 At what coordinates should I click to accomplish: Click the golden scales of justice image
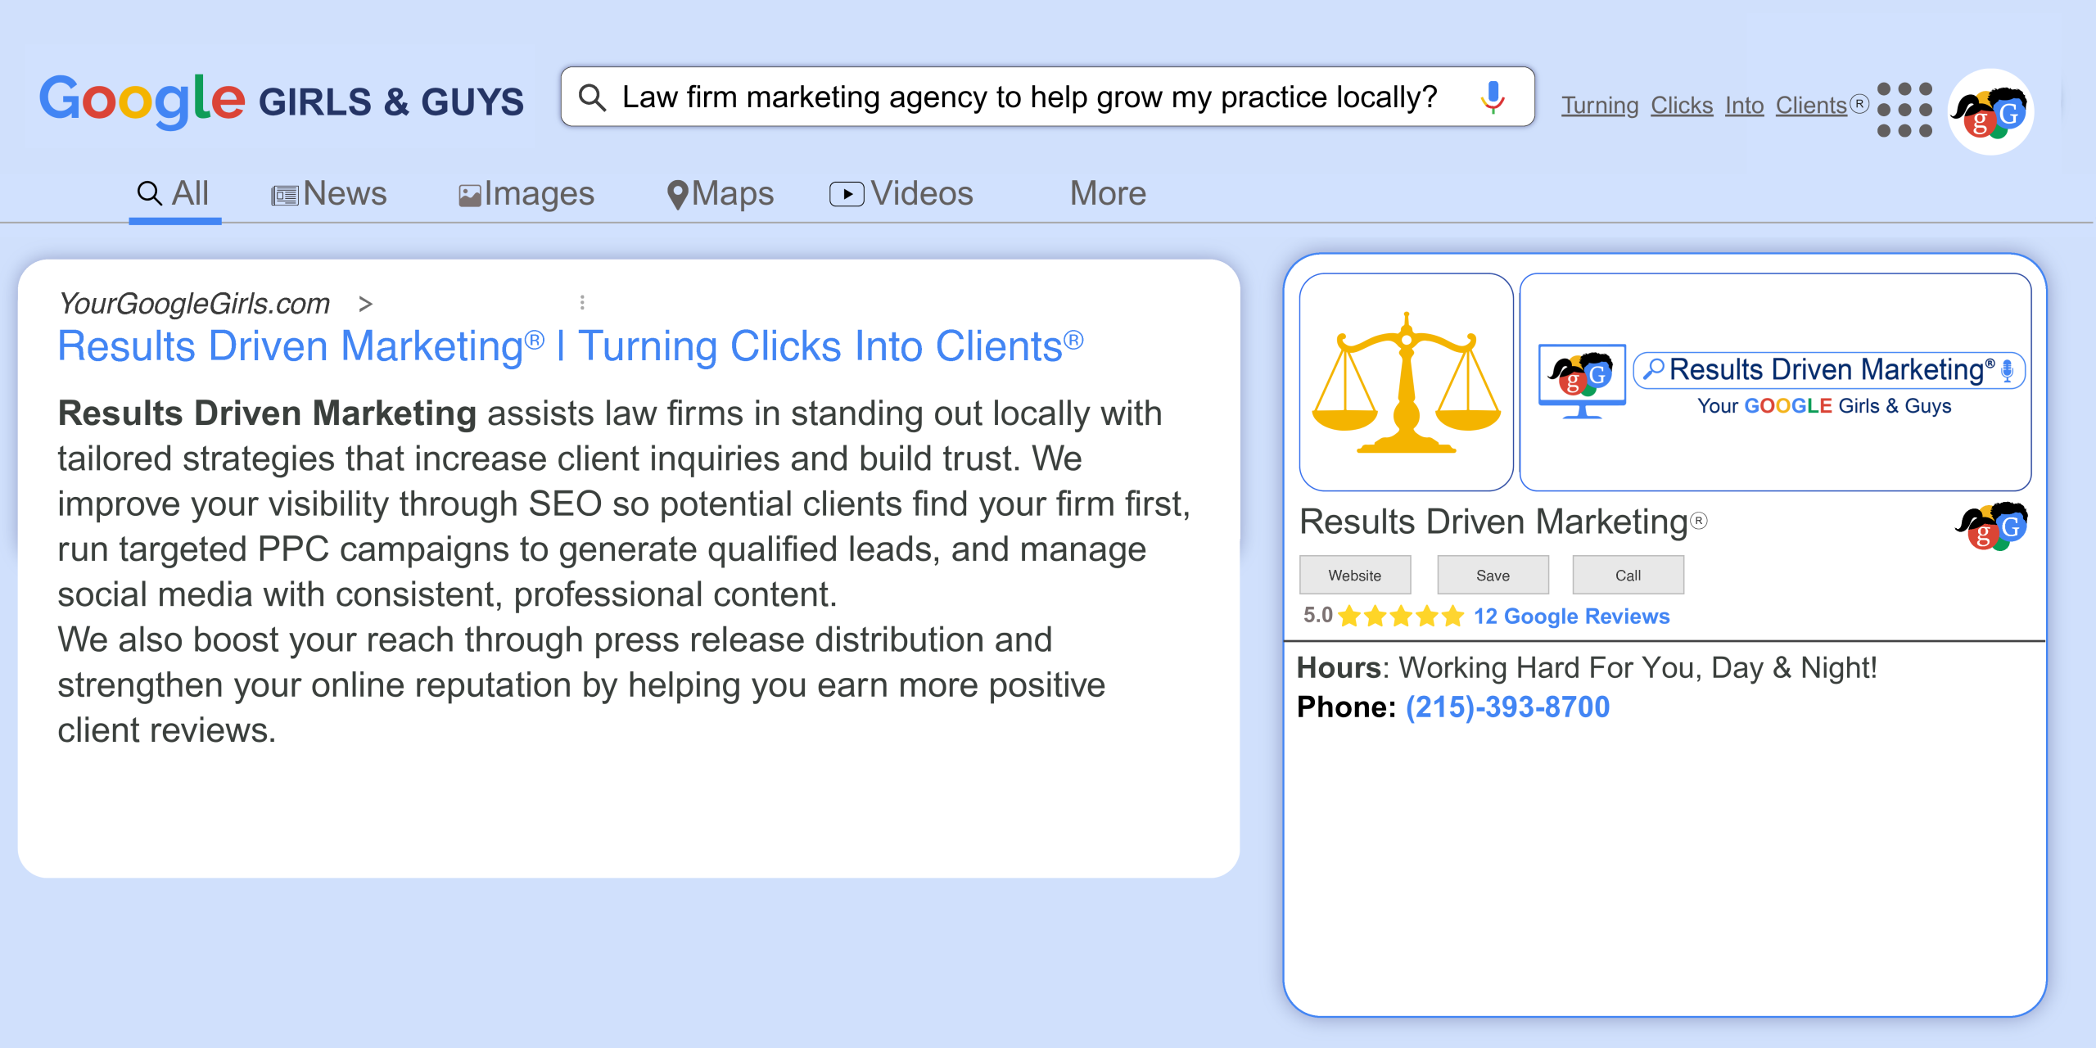pyautogui.click(x=1406, y=382)
